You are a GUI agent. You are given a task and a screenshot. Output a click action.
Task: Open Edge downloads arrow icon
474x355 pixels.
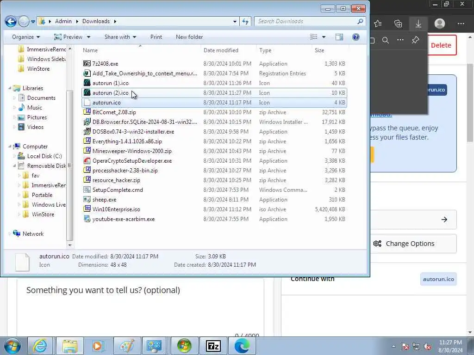coord(418,24)
